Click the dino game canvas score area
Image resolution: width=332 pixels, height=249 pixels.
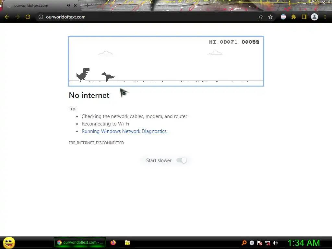(234, 42)
